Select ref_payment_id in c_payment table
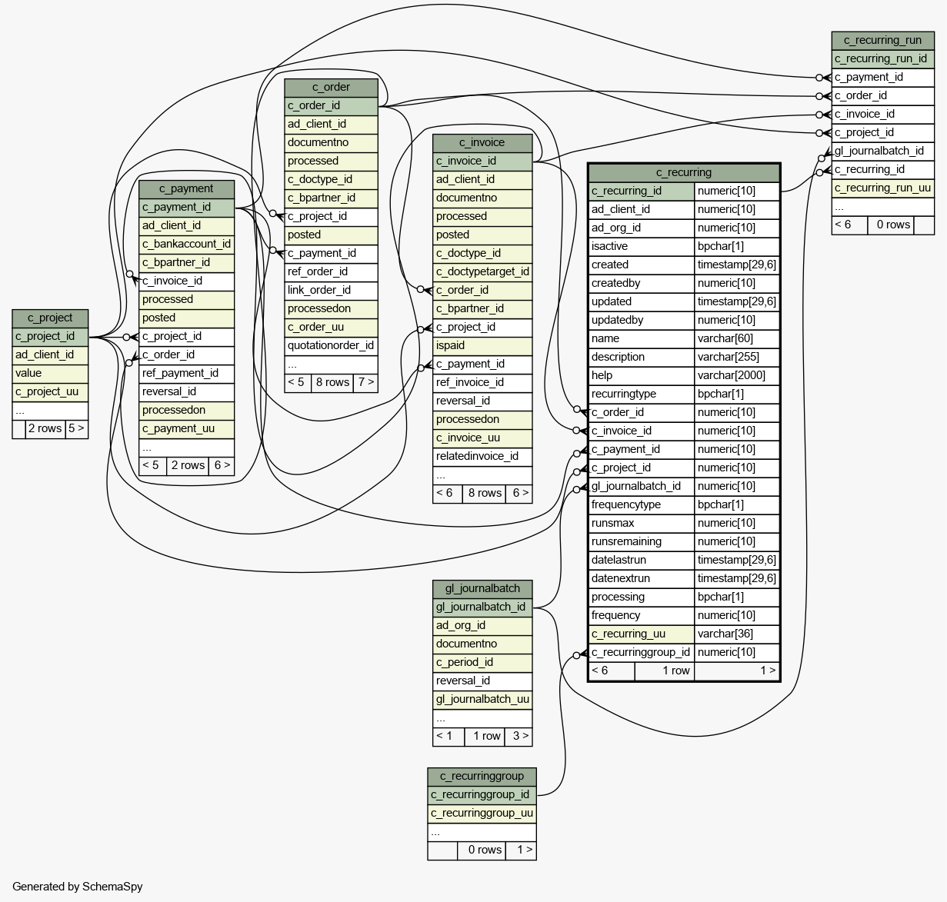The image size is (947, 902). (x=186, y=374)
